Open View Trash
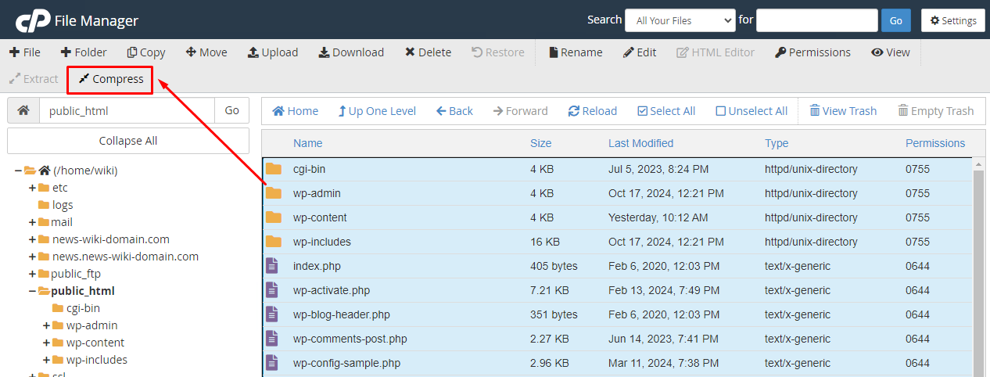 pos(843,111)
